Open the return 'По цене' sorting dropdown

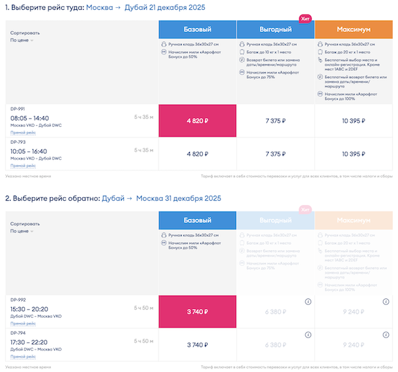[22, 232]
